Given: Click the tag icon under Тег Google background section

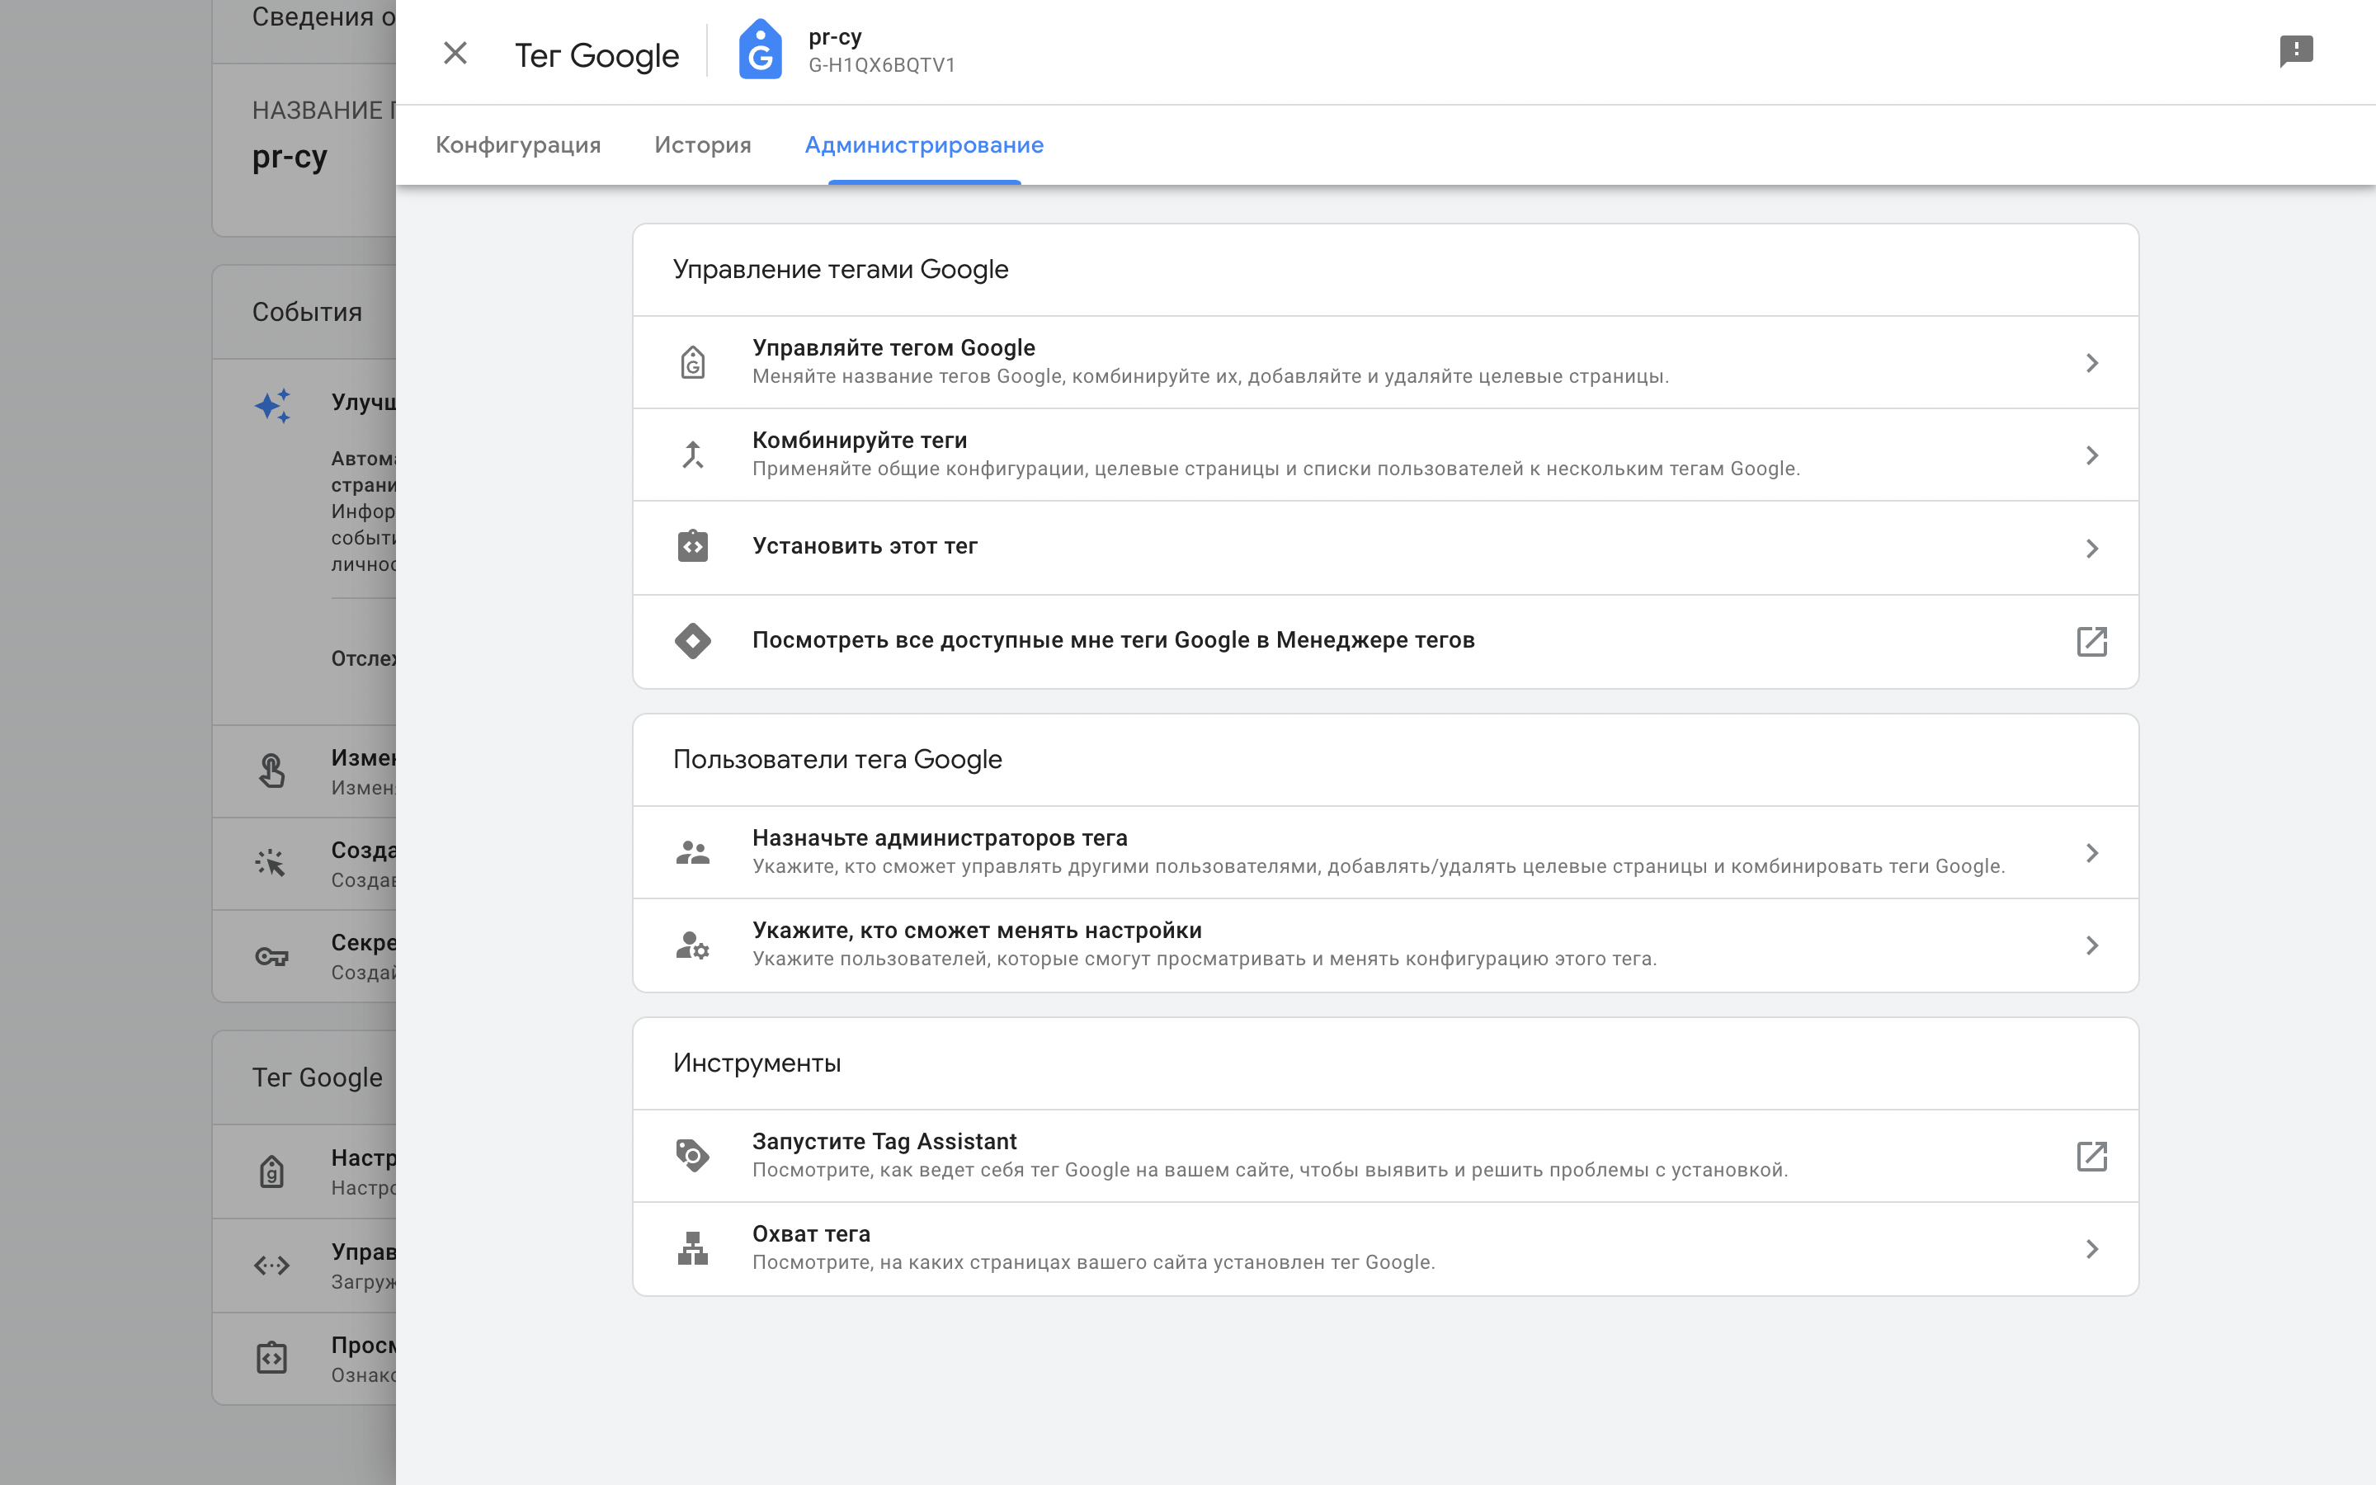Looking at the screenshot, I should (x=272, y=1171).
